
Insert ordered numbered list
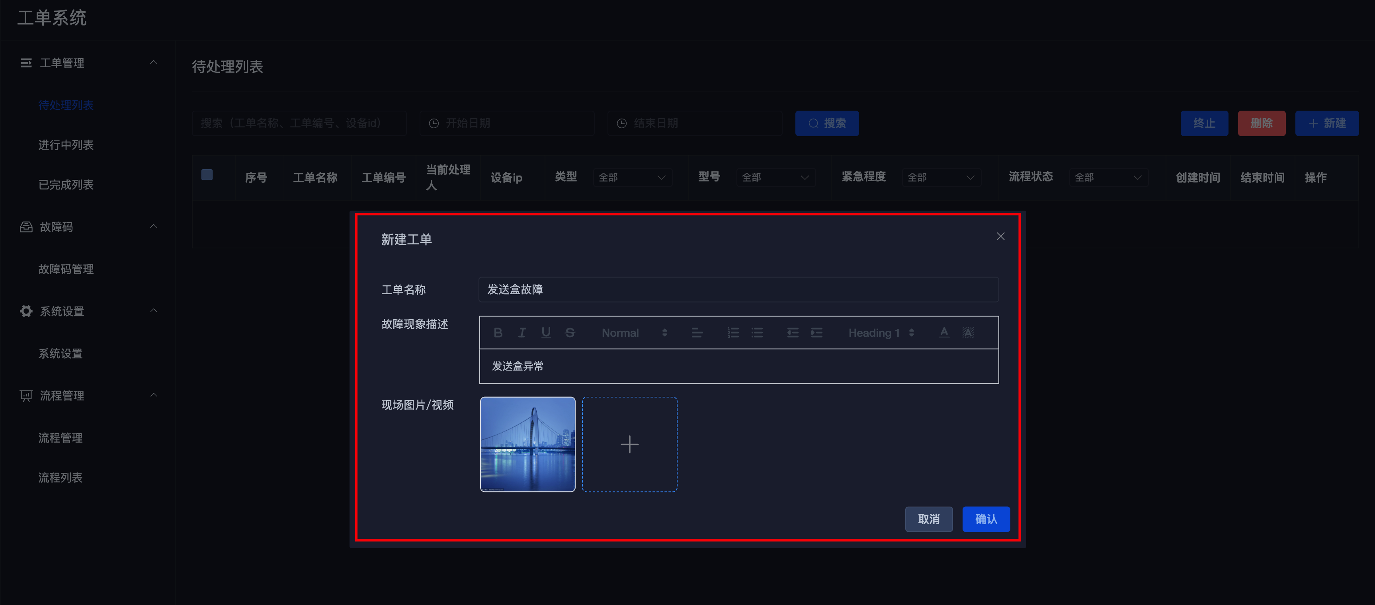pyautogui.click(x=733, y=333)
